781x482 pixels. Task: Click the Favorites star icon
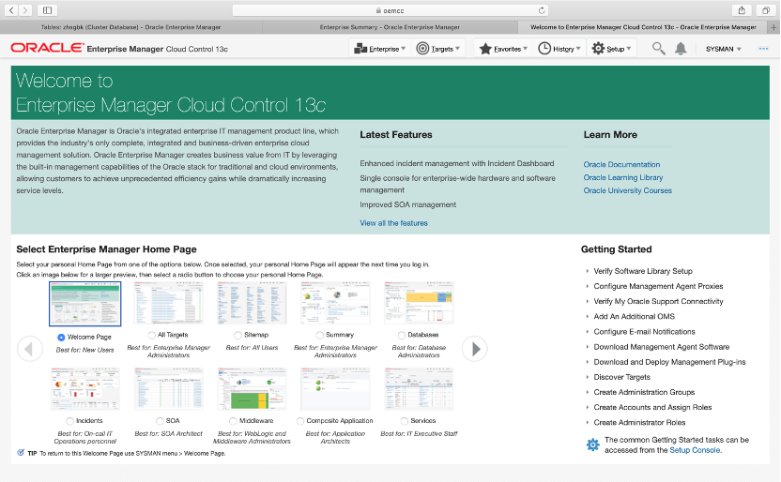point(485,48)
